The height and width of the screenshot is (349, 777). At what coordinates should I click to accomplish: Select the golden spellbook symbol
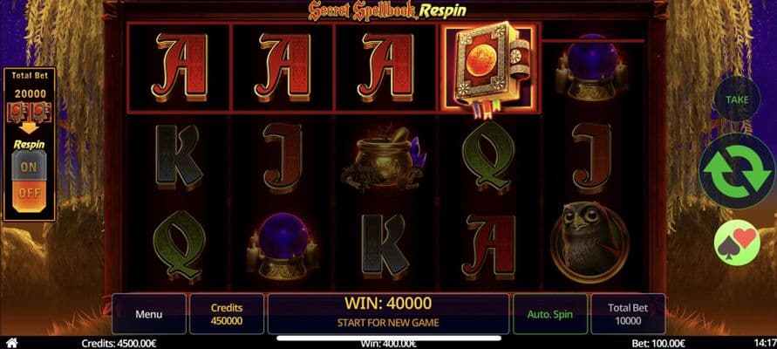coord(488,69)
